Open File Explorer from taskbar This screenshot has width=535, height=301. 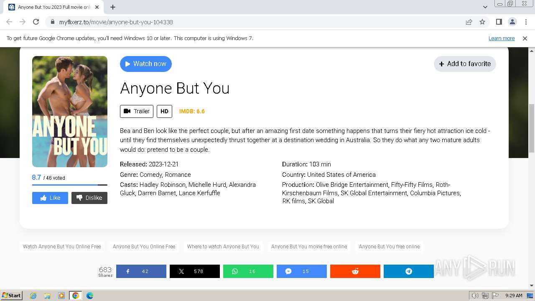tap(47, 296)
